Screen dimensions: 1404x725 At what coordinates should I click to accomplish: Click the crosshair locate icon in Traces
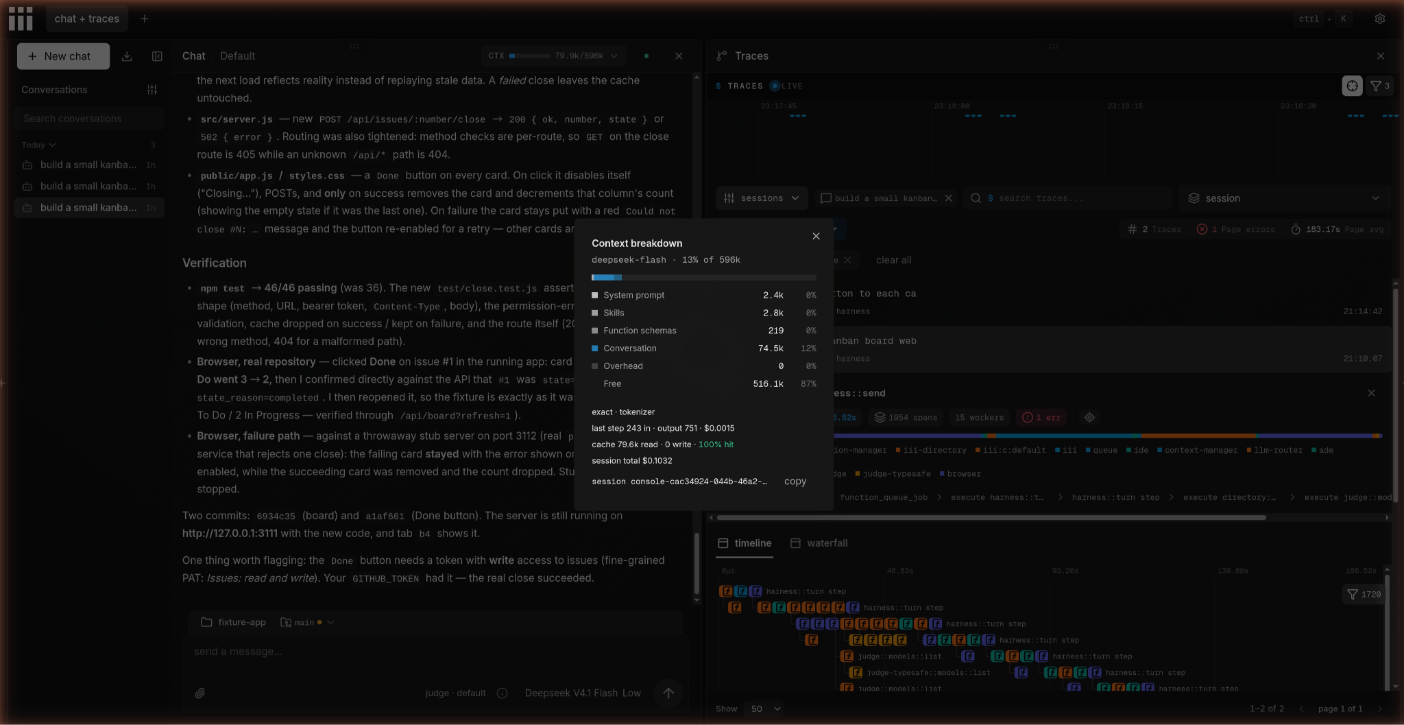click(x=1352, y=86)
